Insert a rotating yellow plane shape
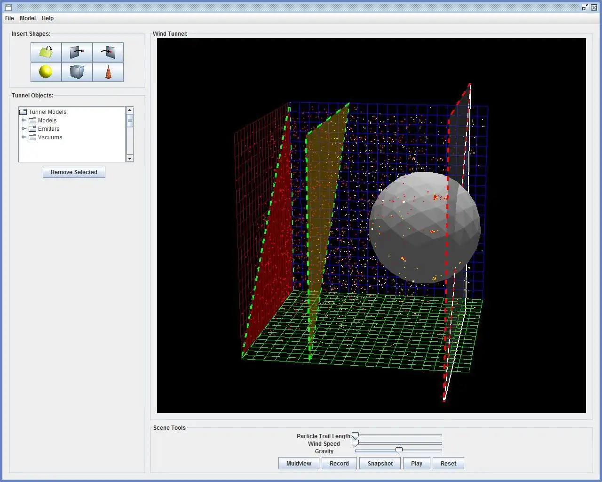 (x=46, y=52)
